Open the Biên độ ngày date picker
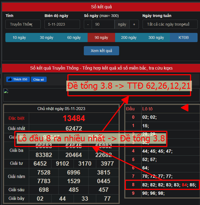 pyautogui.click(x=62, y=24)
